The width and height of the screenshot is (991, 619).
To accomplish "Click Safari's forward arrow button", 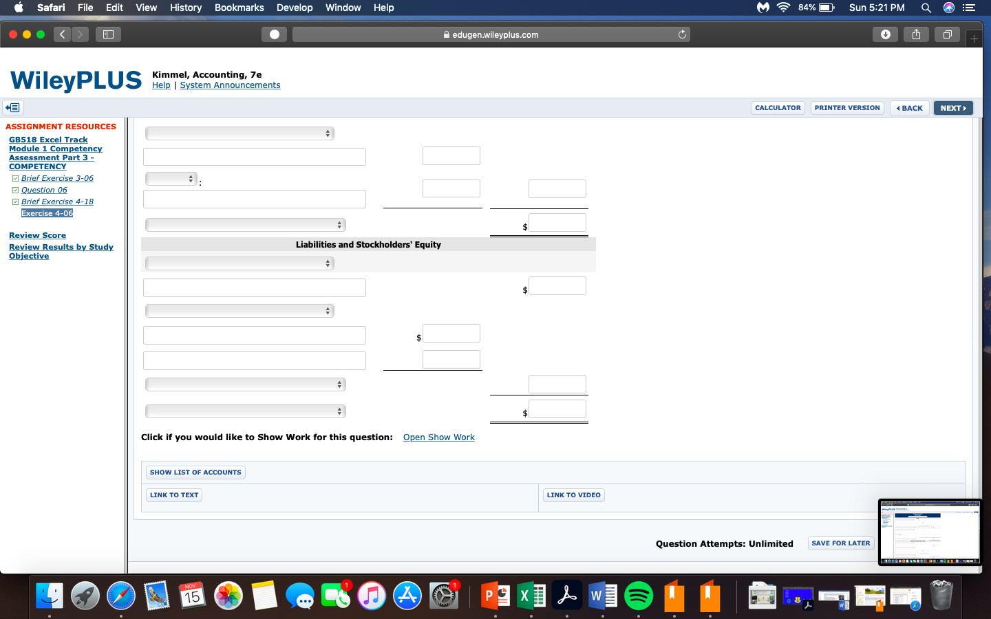I will click(81, 34).
